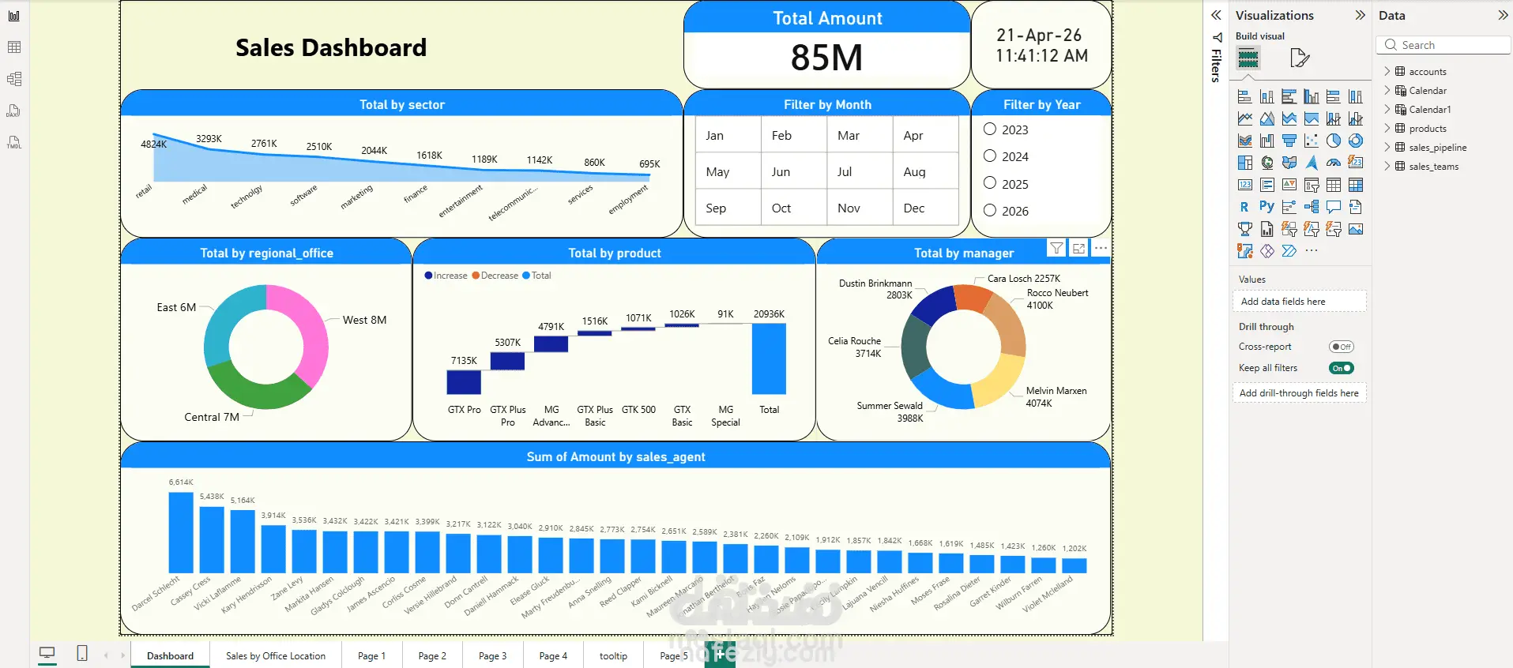The width and height of the screenshot is (1513, 668).
Task: Open Model view in left sidebar
Action: tap(14, 79)
